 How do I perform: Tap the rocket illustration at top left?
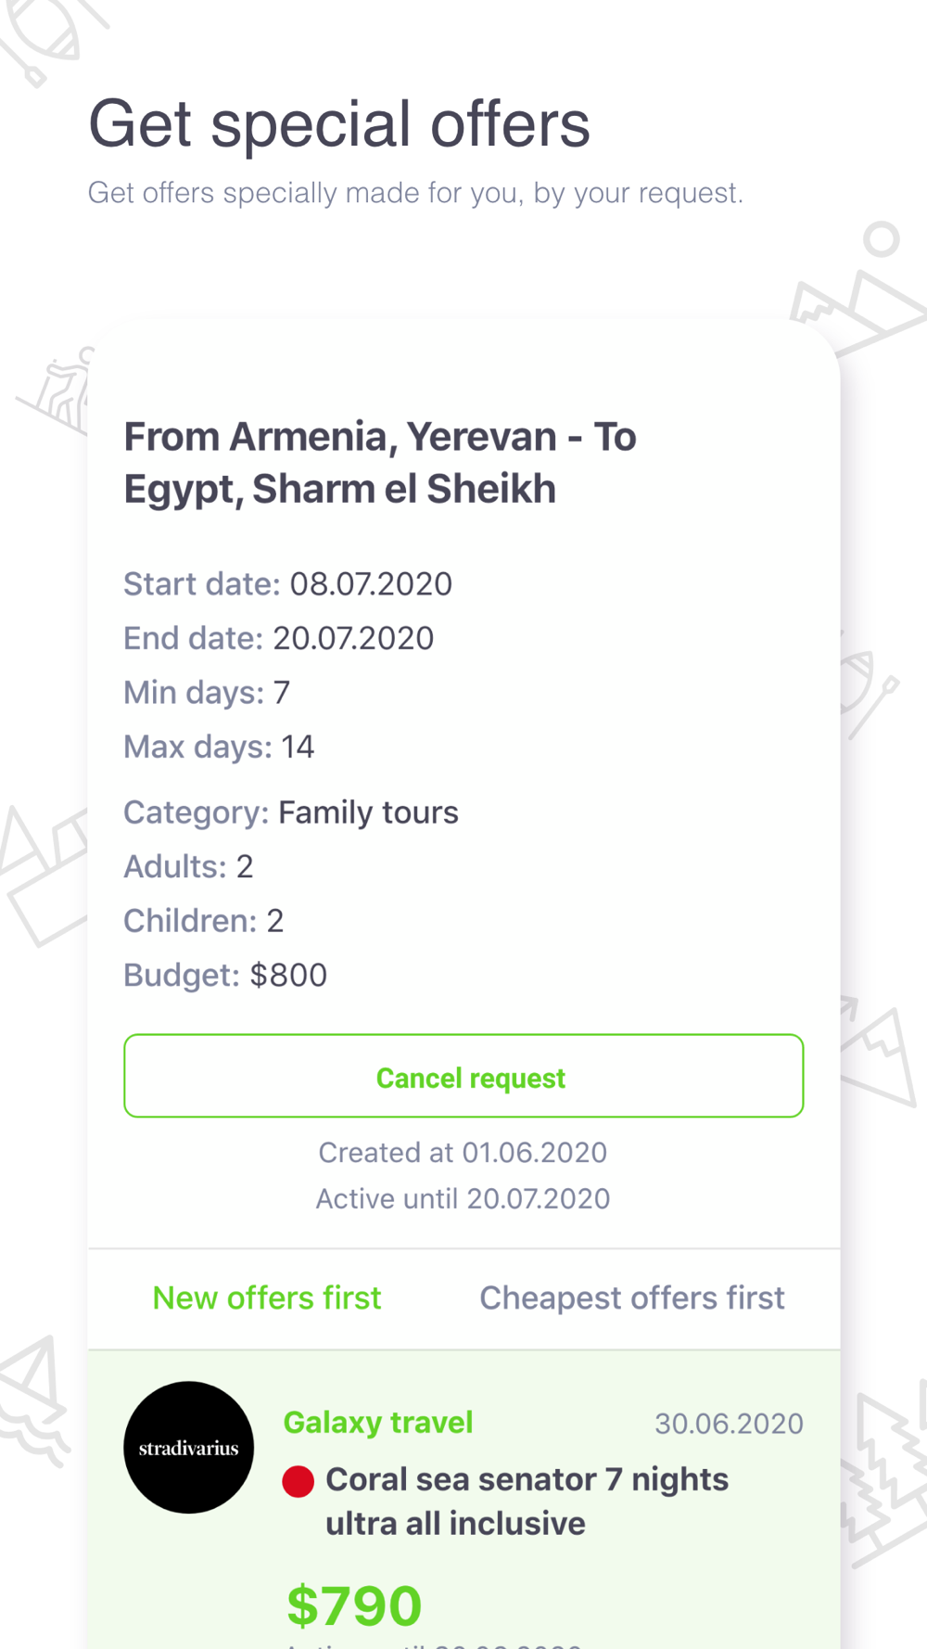tap(46, 37)
